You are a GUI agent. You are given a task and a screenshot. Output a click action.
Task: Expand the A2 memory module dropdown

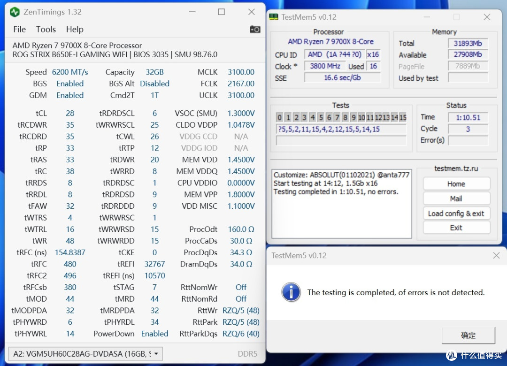click(x=85, y=354)
